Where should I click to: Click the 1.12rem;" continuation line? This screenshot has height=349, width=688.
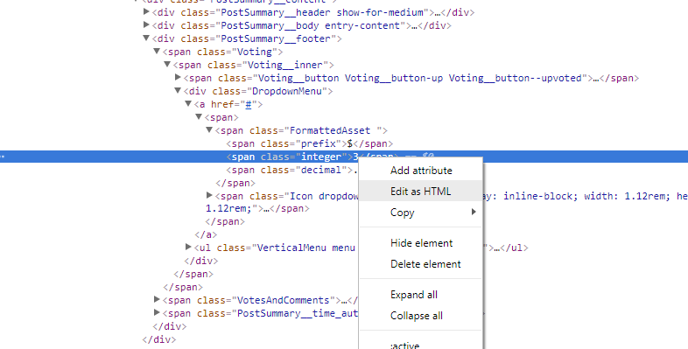(257, 209)
